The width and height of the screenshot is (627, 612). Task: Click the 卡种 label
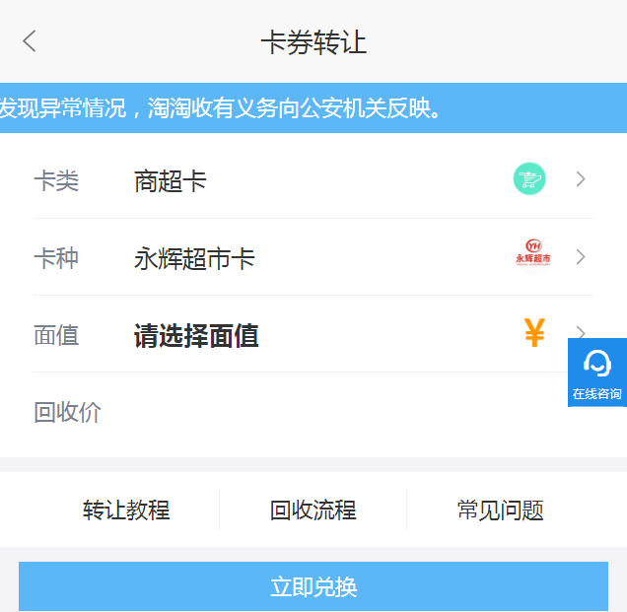point(56,259)
